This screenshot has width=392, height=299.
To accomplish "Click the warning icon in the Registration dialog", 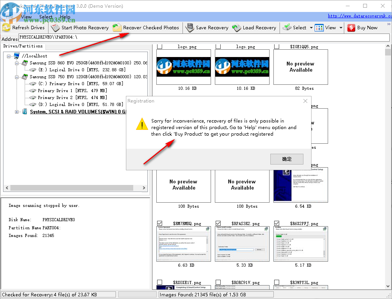I will [142, 124].
